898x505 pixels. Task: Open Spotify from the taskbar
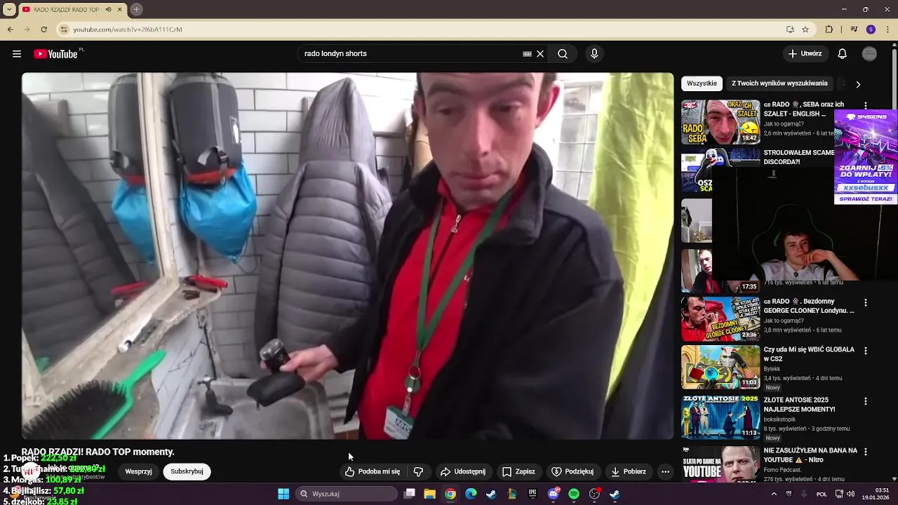[x=574, y=494]
